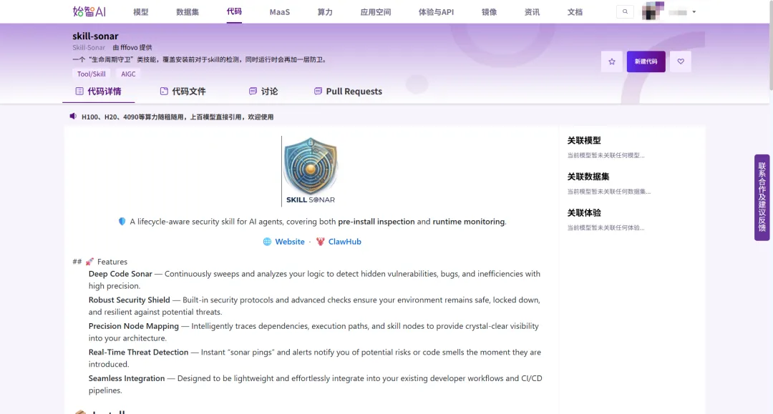Click the lobster icon beside ClawHub
This screenshot has height=414, width=773.
[x=321, y=242]
